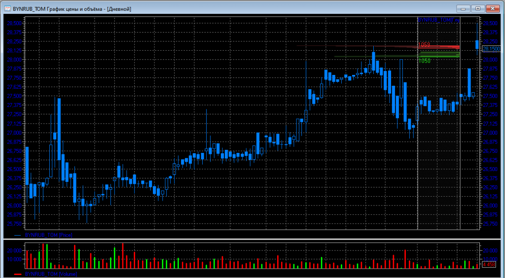Click the green buy order band
This screenshot has height=278, width=505.
(439, 55)
